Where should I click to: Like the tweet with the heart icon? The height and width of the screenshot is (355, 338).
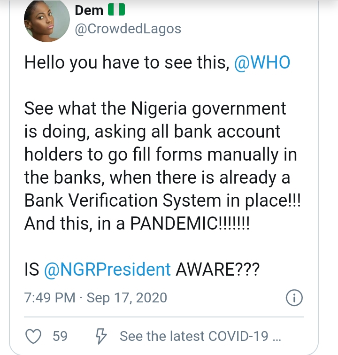click(33, 336)
